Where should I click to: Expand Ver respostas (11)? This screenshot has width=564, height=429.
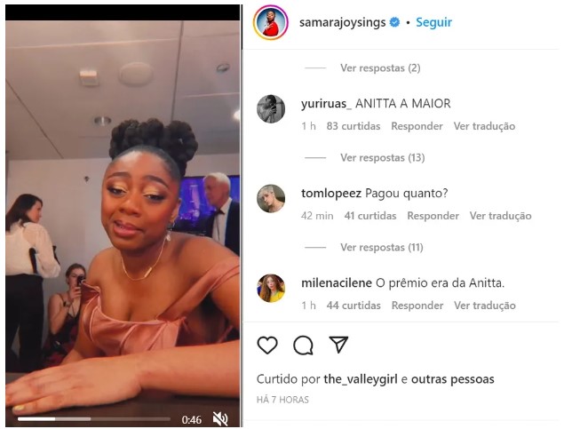(x=382, y=247)
